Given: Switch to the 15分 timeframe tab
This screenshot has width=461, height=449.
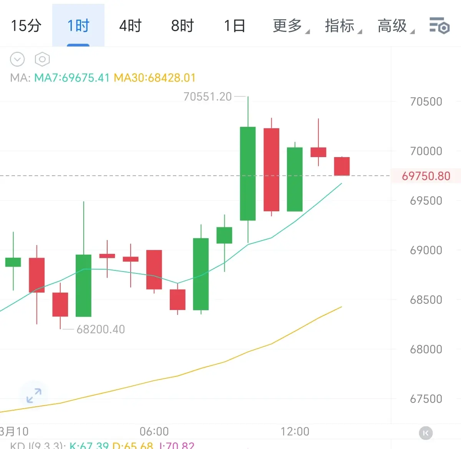Looking at the screenshot, I should (26, 26).
